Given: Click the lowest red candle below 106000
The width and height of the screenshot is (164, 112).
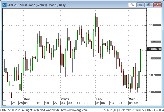Looking at the screenshot, I should [11, 95].
